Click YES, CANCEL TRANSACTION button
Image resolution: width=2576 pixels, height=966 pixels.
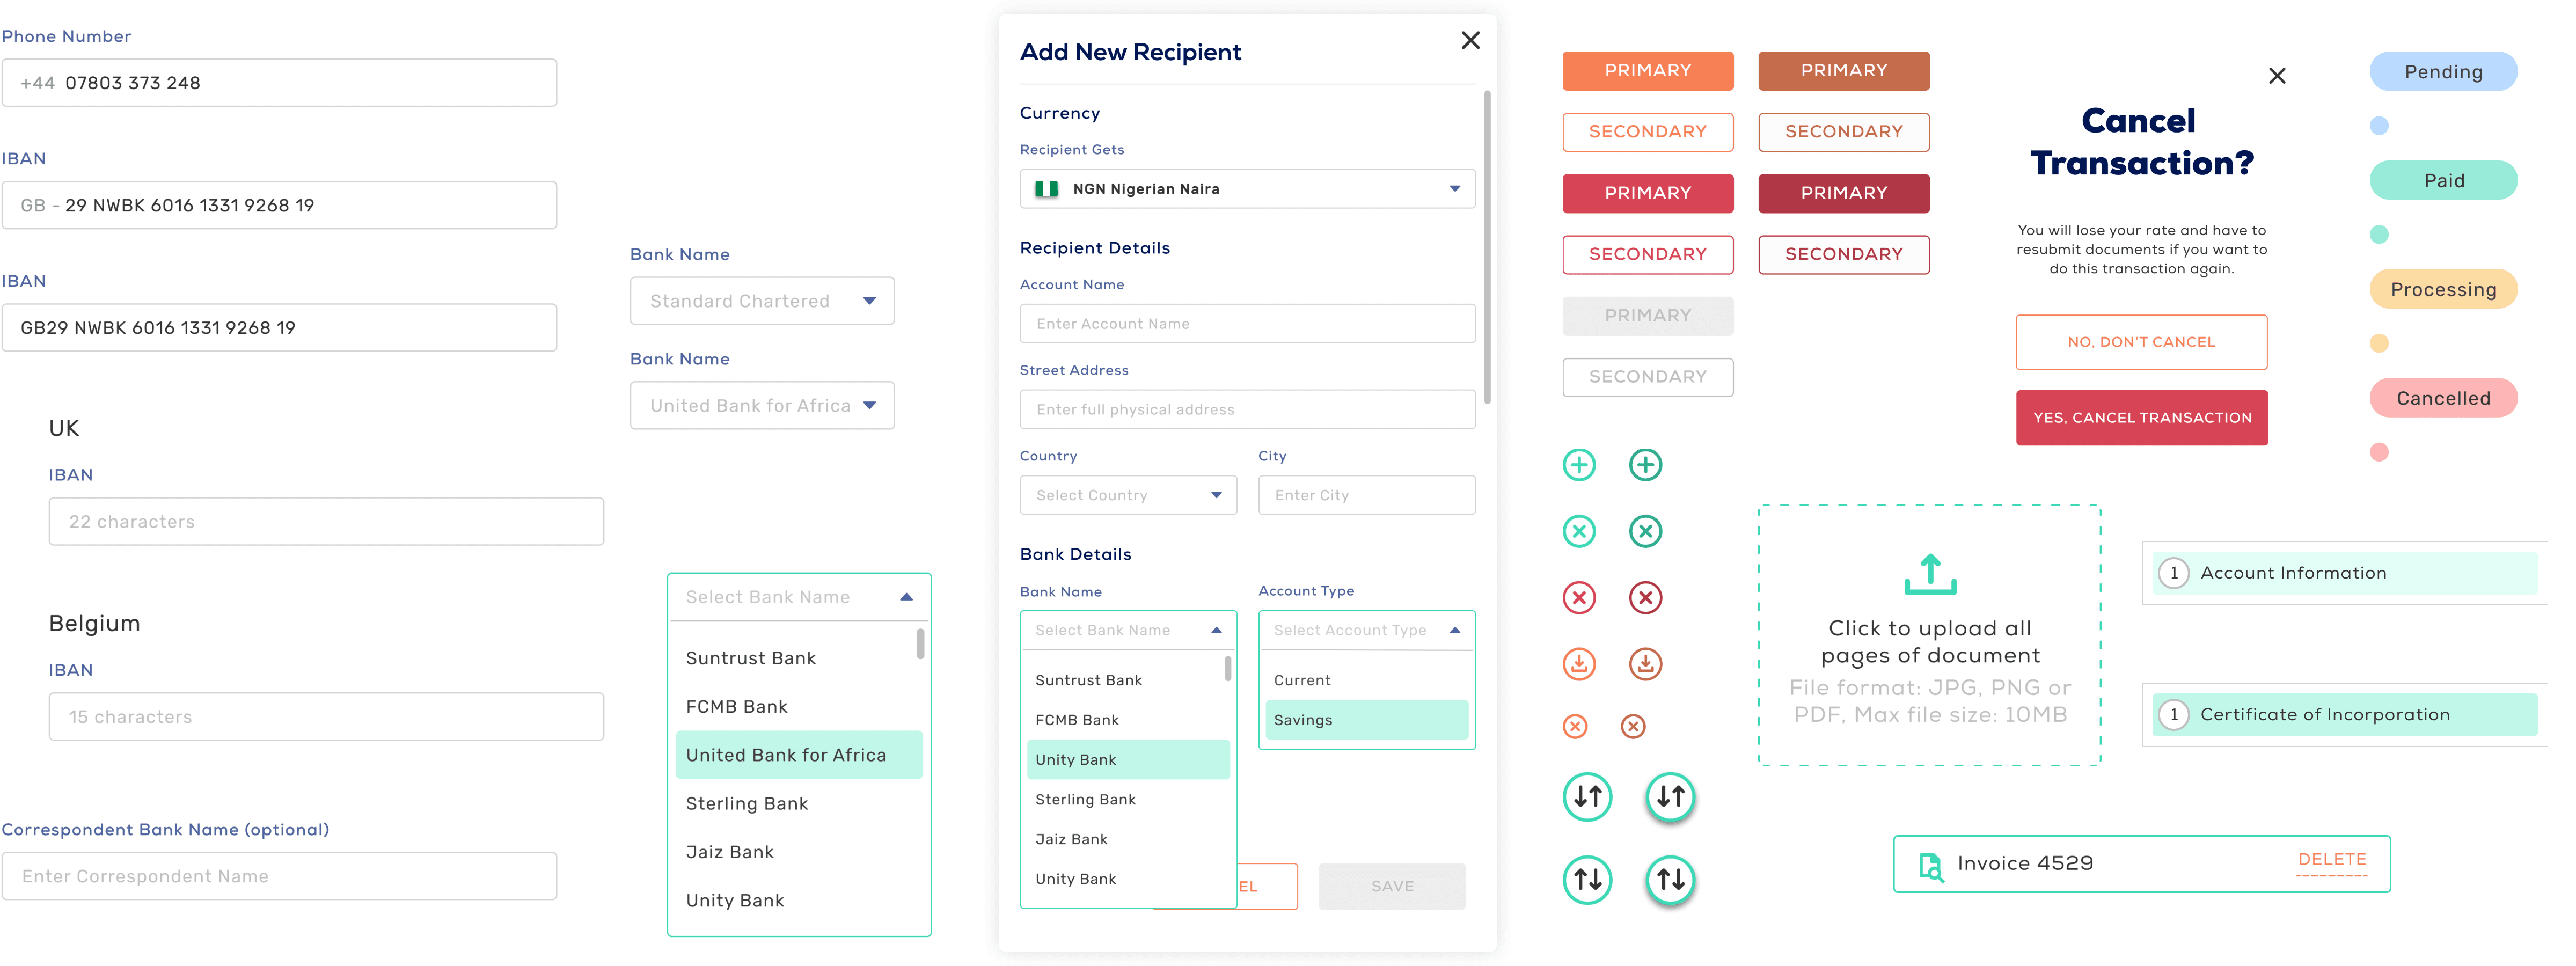(x=2141, y=417)
